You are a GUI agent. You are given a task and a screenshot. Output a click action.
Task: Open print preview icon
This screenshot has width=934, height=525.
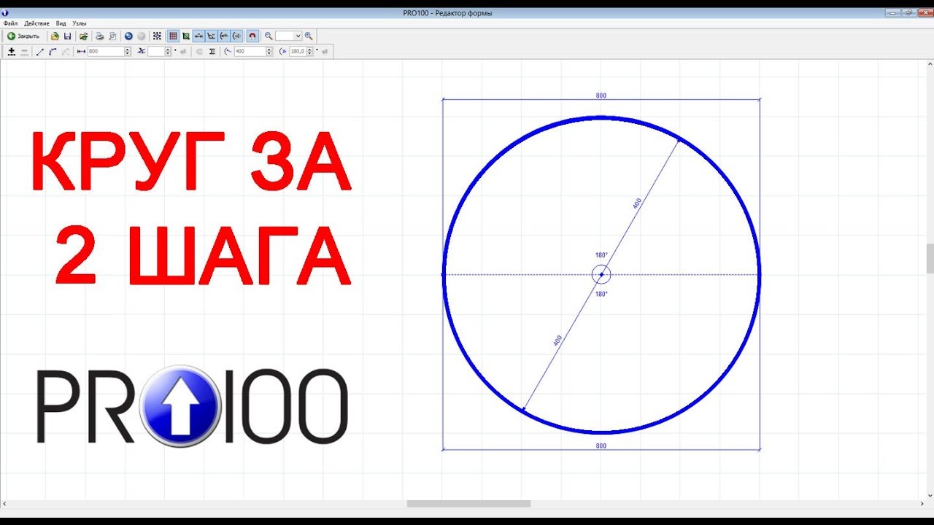[112, 36]
